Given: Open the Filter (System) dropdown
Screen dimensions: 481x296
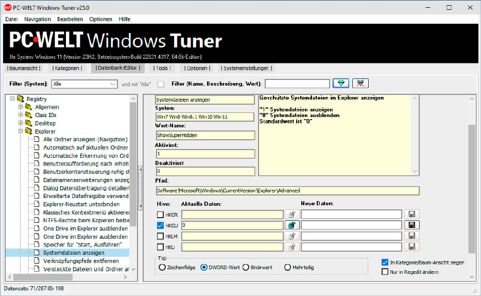Looking at the screenshot, I should tap(84, 84).
